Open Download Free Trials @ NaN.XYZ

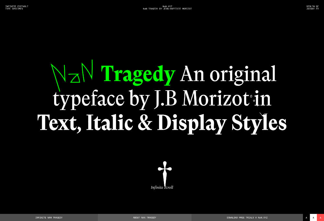pos(247,217)
